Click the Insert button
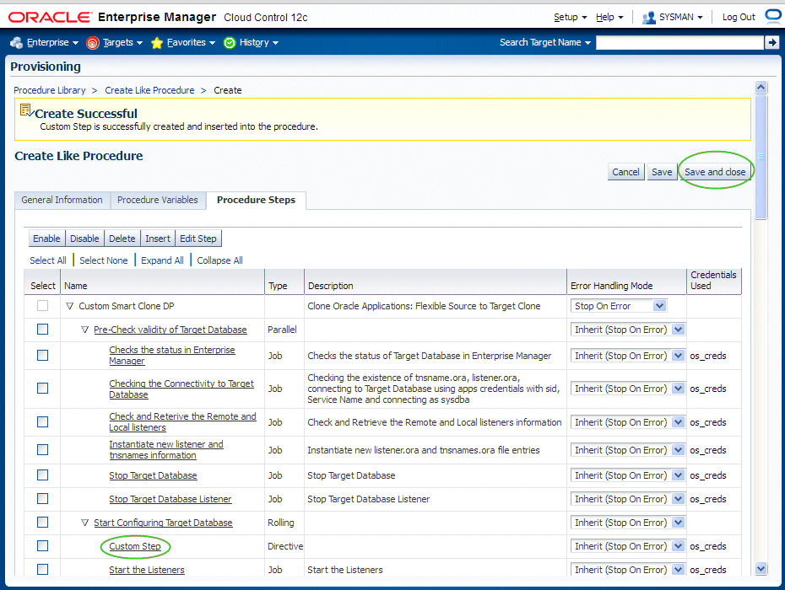Screen dimensions: 785x590 pos(158,239)
